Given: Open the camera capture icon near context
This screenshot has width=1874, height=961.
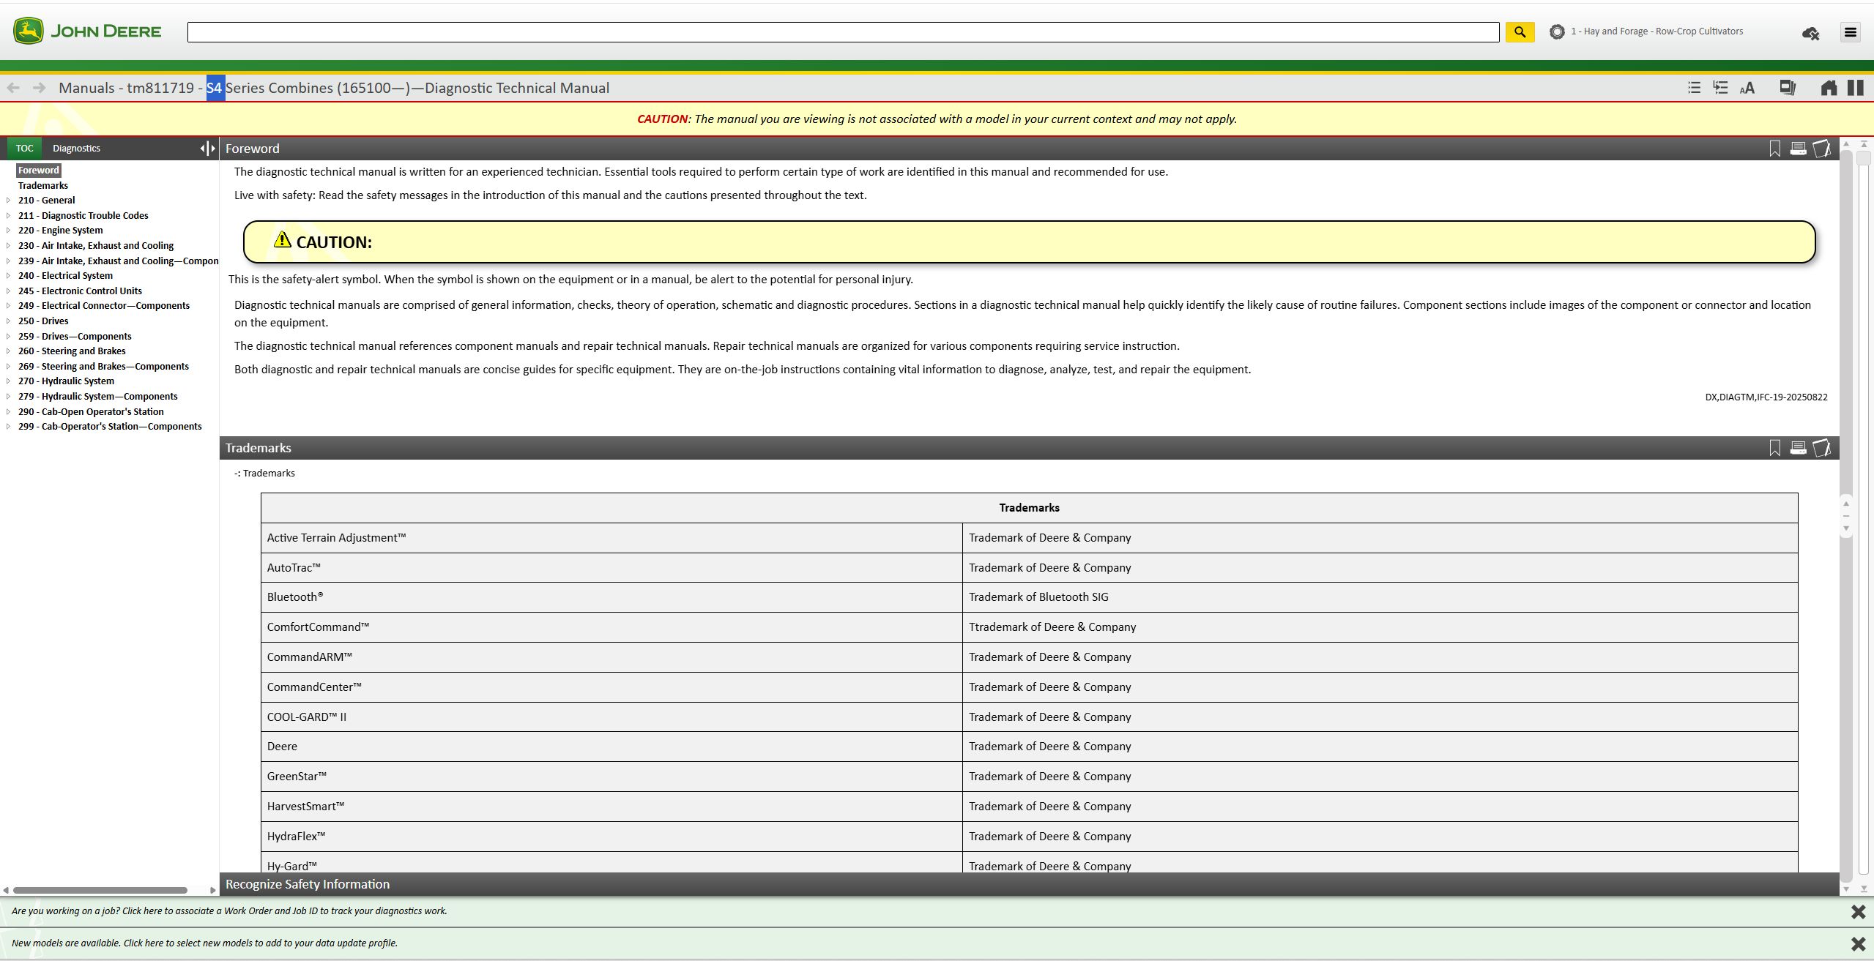Looking at the screenshot, I should tap(1810, 33).
